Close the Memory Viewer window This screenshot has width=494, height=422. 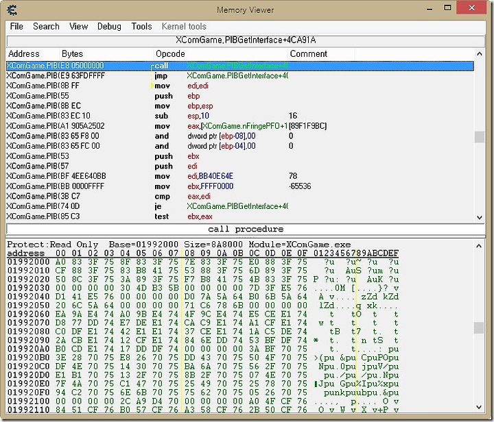click(471, 8)
